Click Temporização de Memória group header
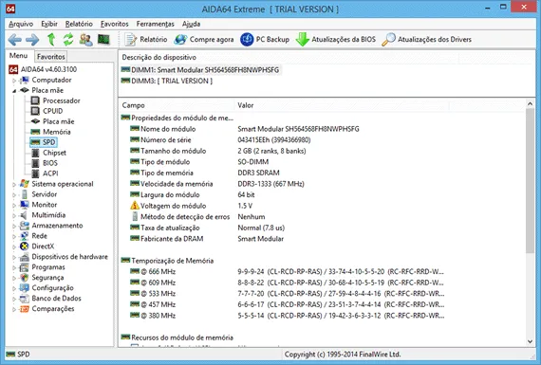The image size is (541, 365). [x=167, y=261]
